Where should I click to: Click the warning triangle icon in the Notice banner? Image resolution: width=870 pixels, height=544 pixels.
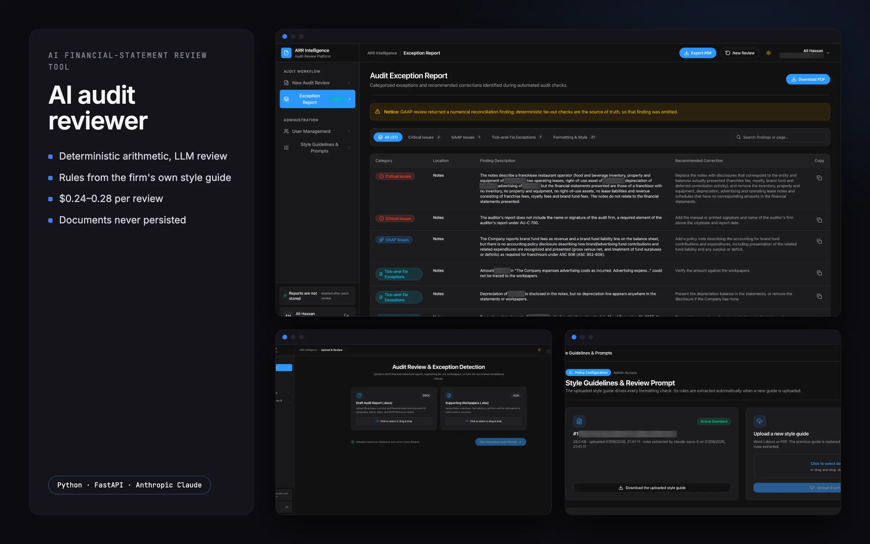[377, 112]
